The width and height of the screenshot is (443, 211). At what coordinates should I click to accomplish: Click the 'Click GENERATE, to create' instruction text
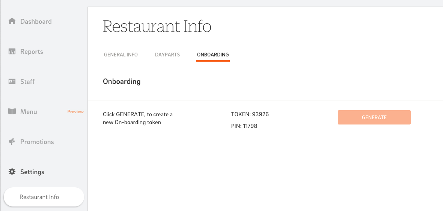click(x=138, y=119)
